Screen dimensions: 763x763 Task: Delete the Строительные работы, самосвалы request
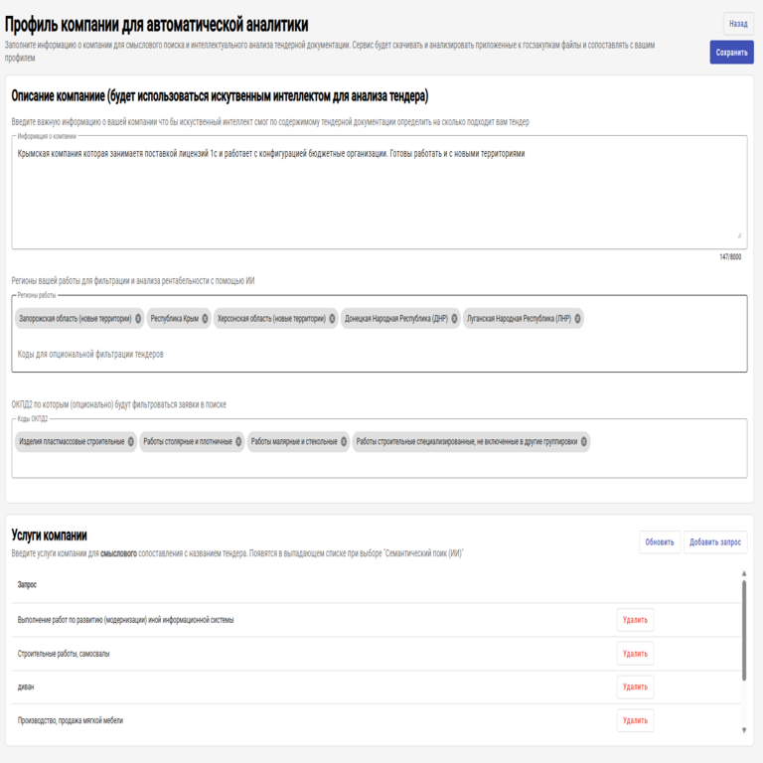pyautogui.click(x=635, y=654)
